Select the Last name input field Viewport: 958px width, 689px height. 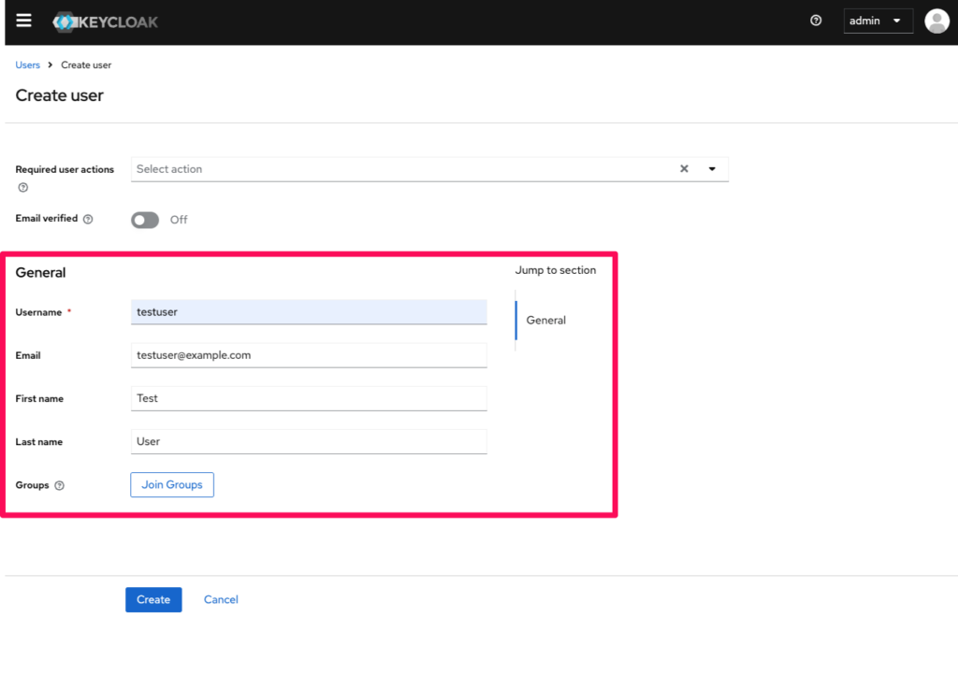coord(309,441)
